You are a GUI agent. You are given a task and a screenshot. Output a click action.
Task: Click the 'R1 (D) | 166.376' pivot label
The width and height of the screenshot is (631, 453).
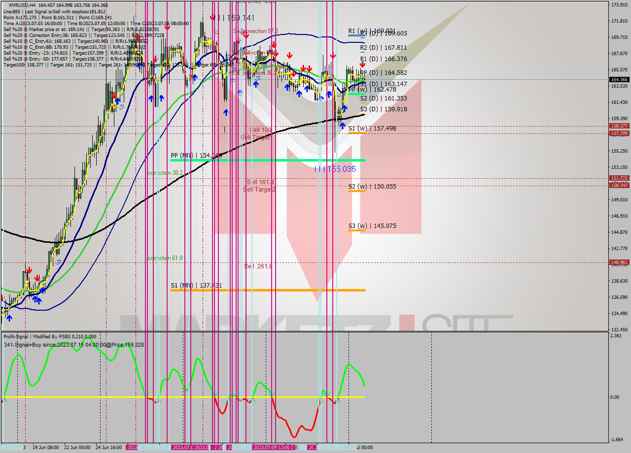(384, 59)
